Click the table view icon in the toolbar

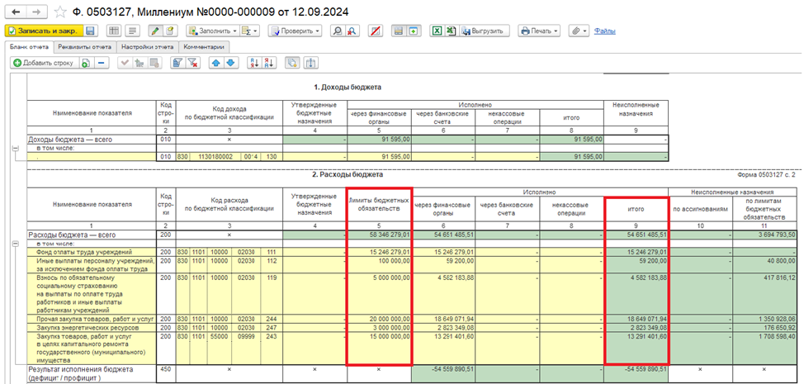pos(113,31)
